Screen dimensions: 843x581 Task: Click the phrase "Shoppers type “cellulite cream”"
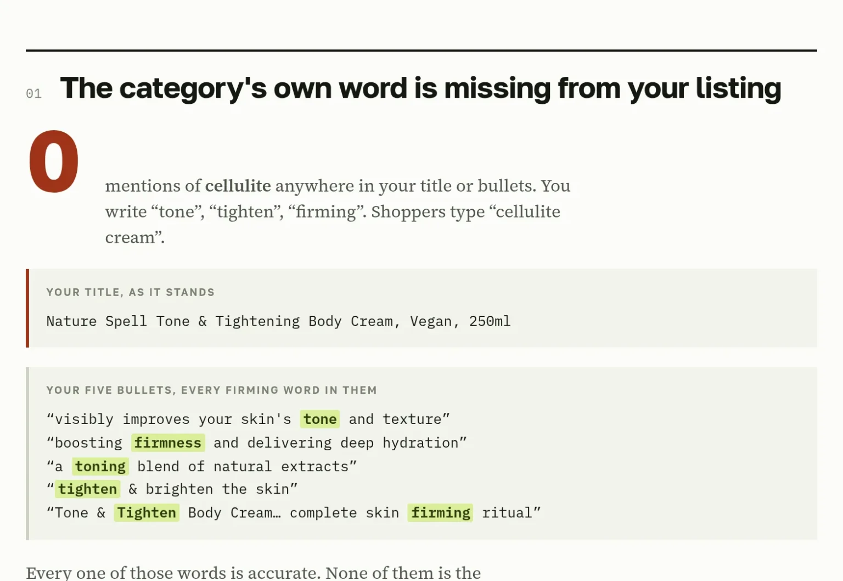click(333, 224)
